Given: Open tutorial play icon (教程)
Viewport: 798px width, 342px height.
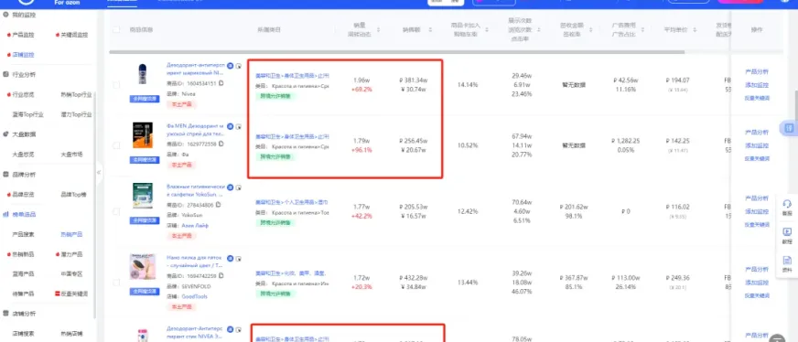Looking at the screenshot, I should pyautogui.click(x=787, y=231).
